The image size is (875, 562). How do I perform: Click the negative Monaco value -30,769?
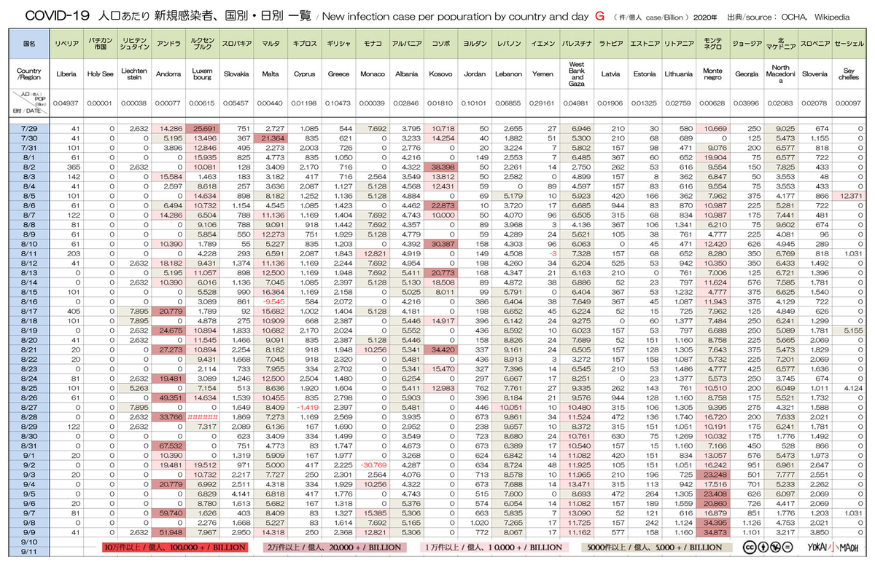pyautogui.click(x=372, y=464)
